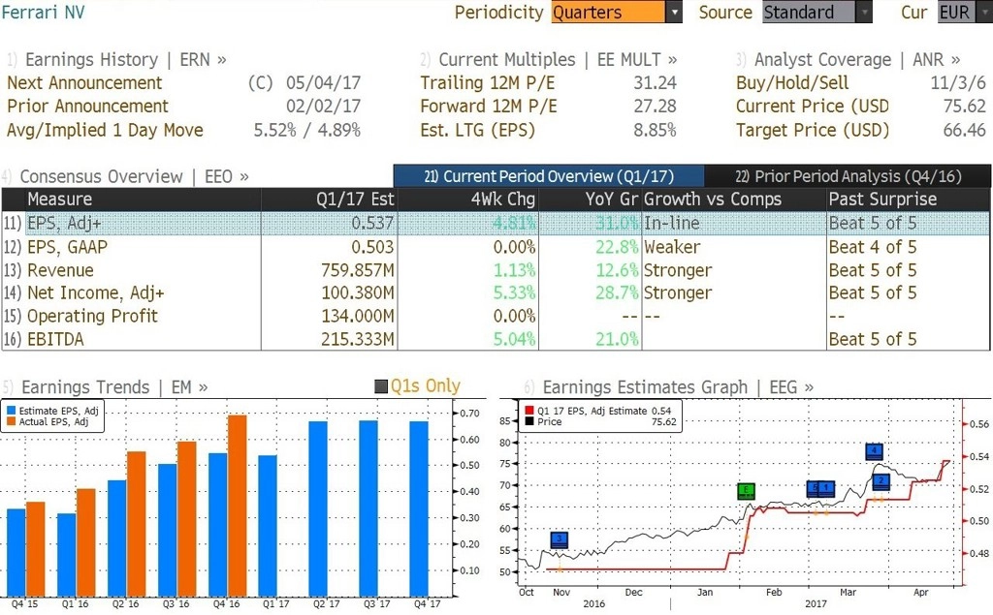Click the Current Price (USD) label
The image size is (993, 615).
[813, 107]
